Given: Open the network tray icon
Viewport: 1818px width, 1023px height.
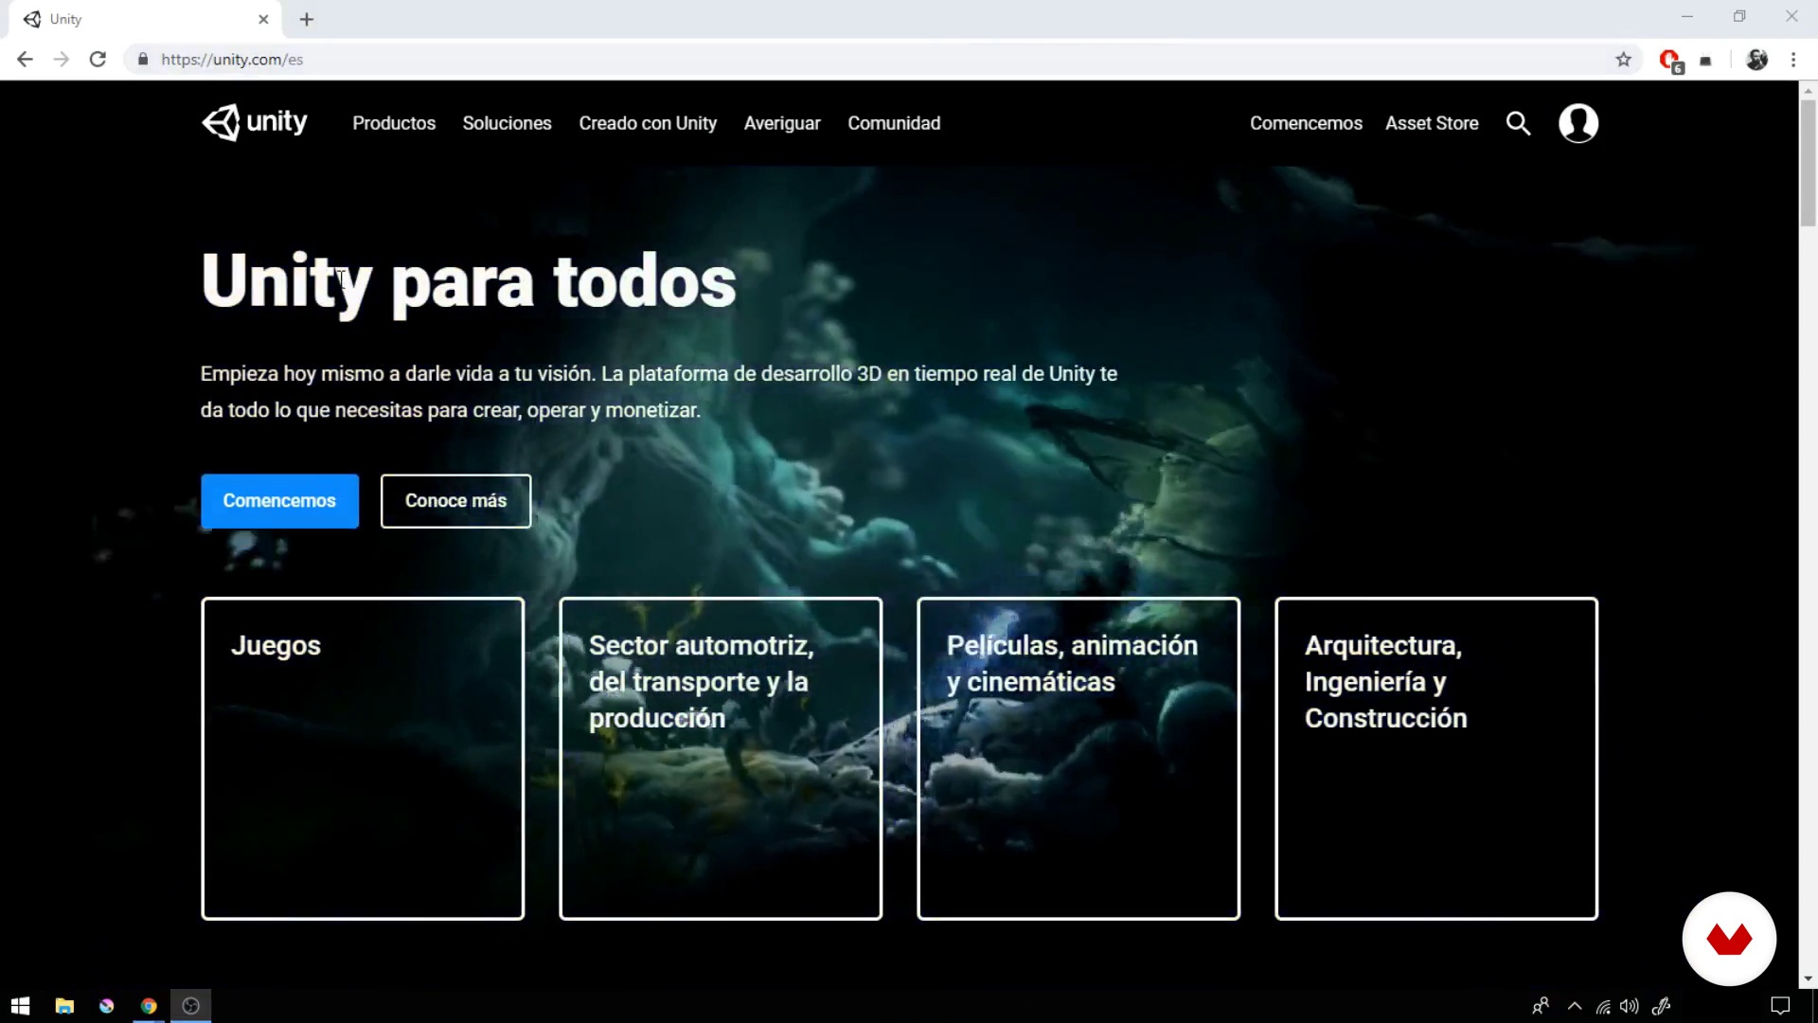Looking at the screenshot, I should click(x=1603, y=1006).
